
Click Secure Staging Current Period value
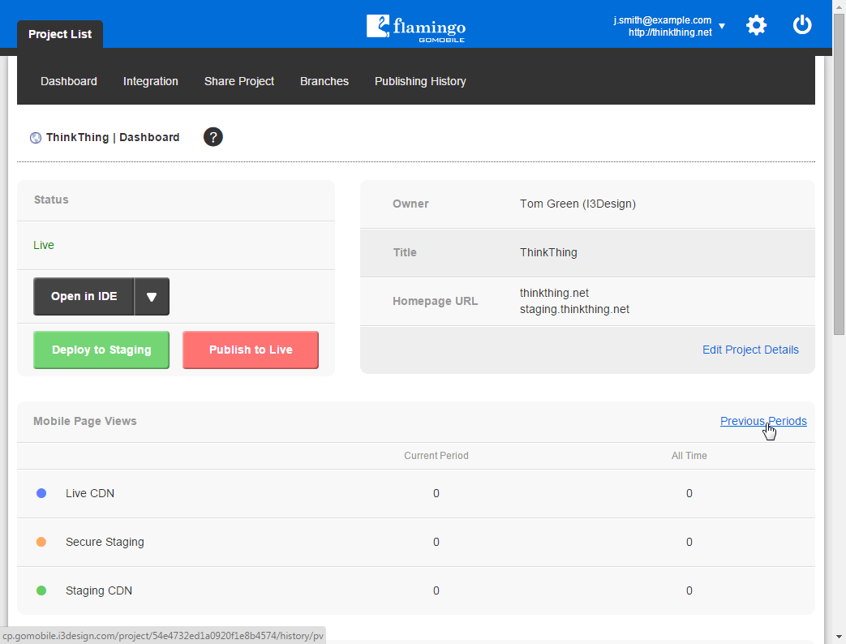[436, 542]
